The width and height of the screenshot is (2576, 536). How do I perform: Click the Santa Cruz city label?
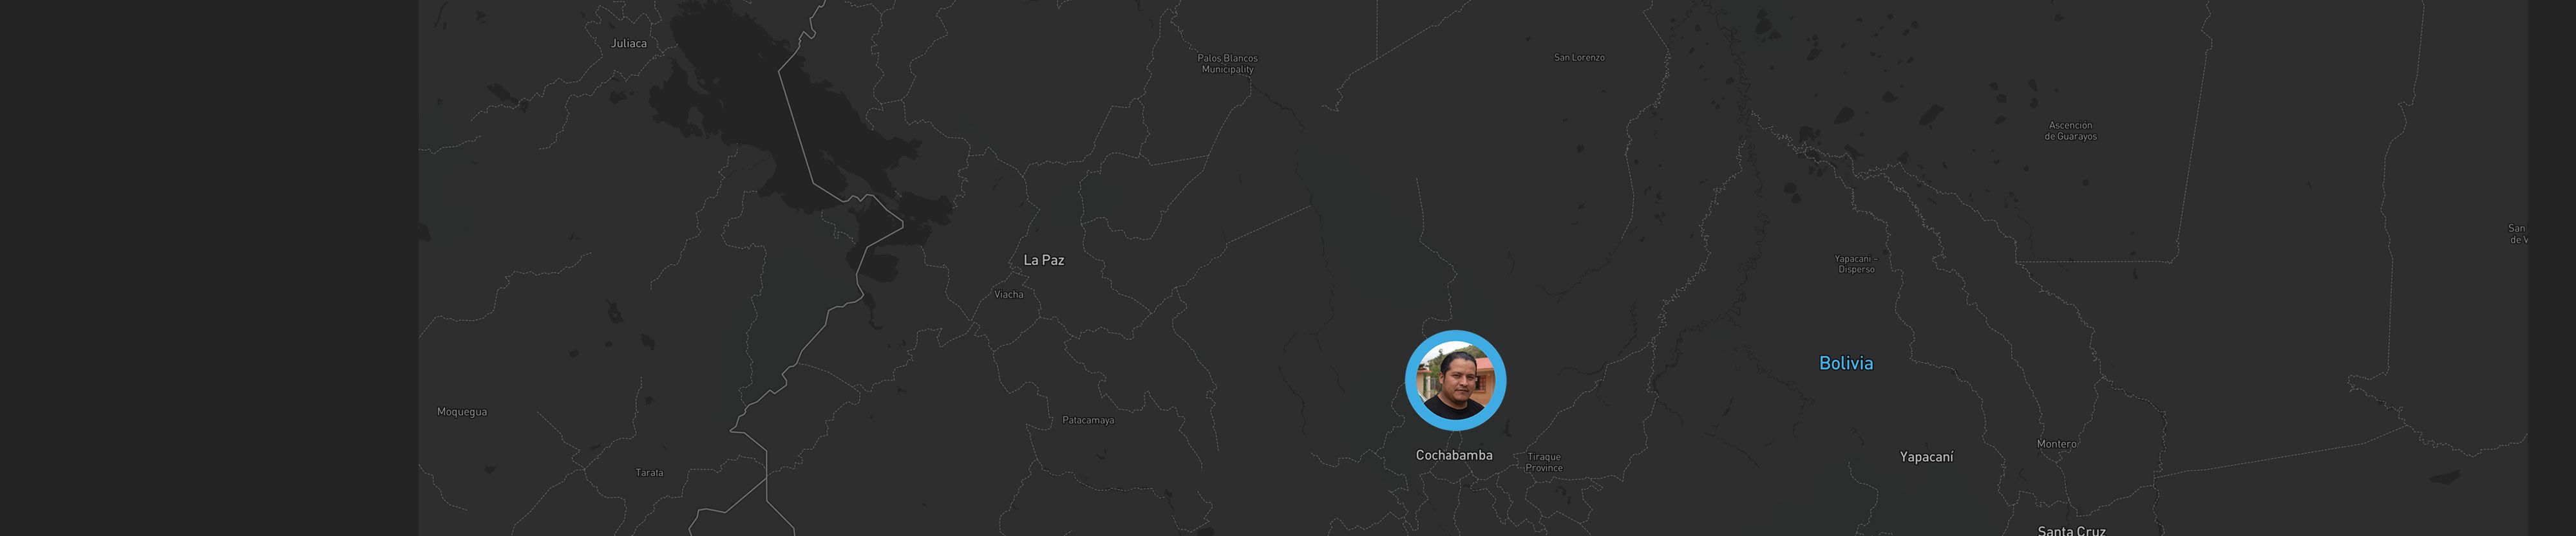point(2071,530)
